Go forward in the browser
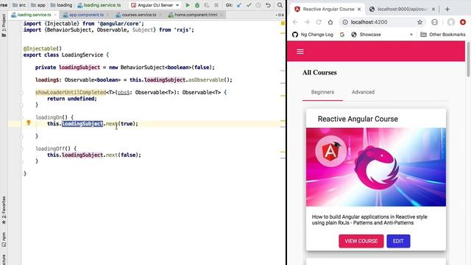The height and width of the screenshot is (265, 471). 307,22
